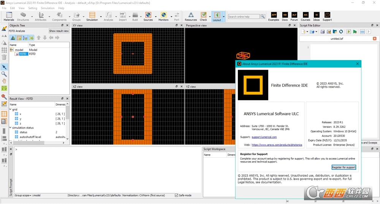
Task: Open the Examples APP icon
Action: point(274,15)
